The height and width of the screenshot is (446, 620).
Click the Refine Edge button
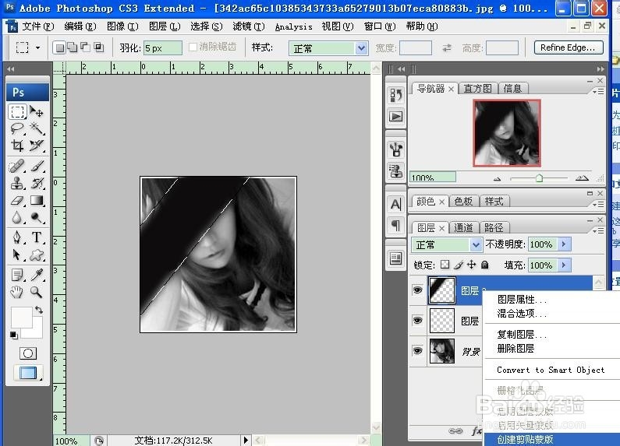tap(569, 47)
